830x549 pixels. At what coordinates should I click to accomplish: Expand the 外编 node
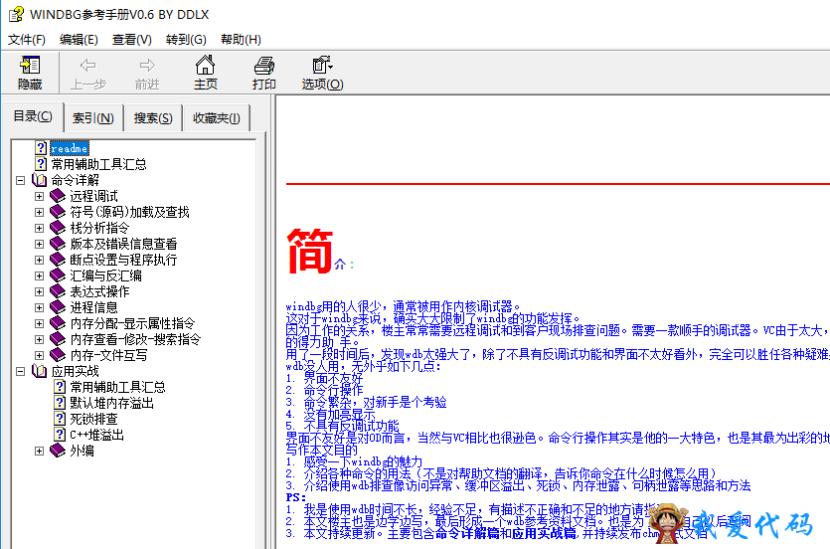coord(39,452)
